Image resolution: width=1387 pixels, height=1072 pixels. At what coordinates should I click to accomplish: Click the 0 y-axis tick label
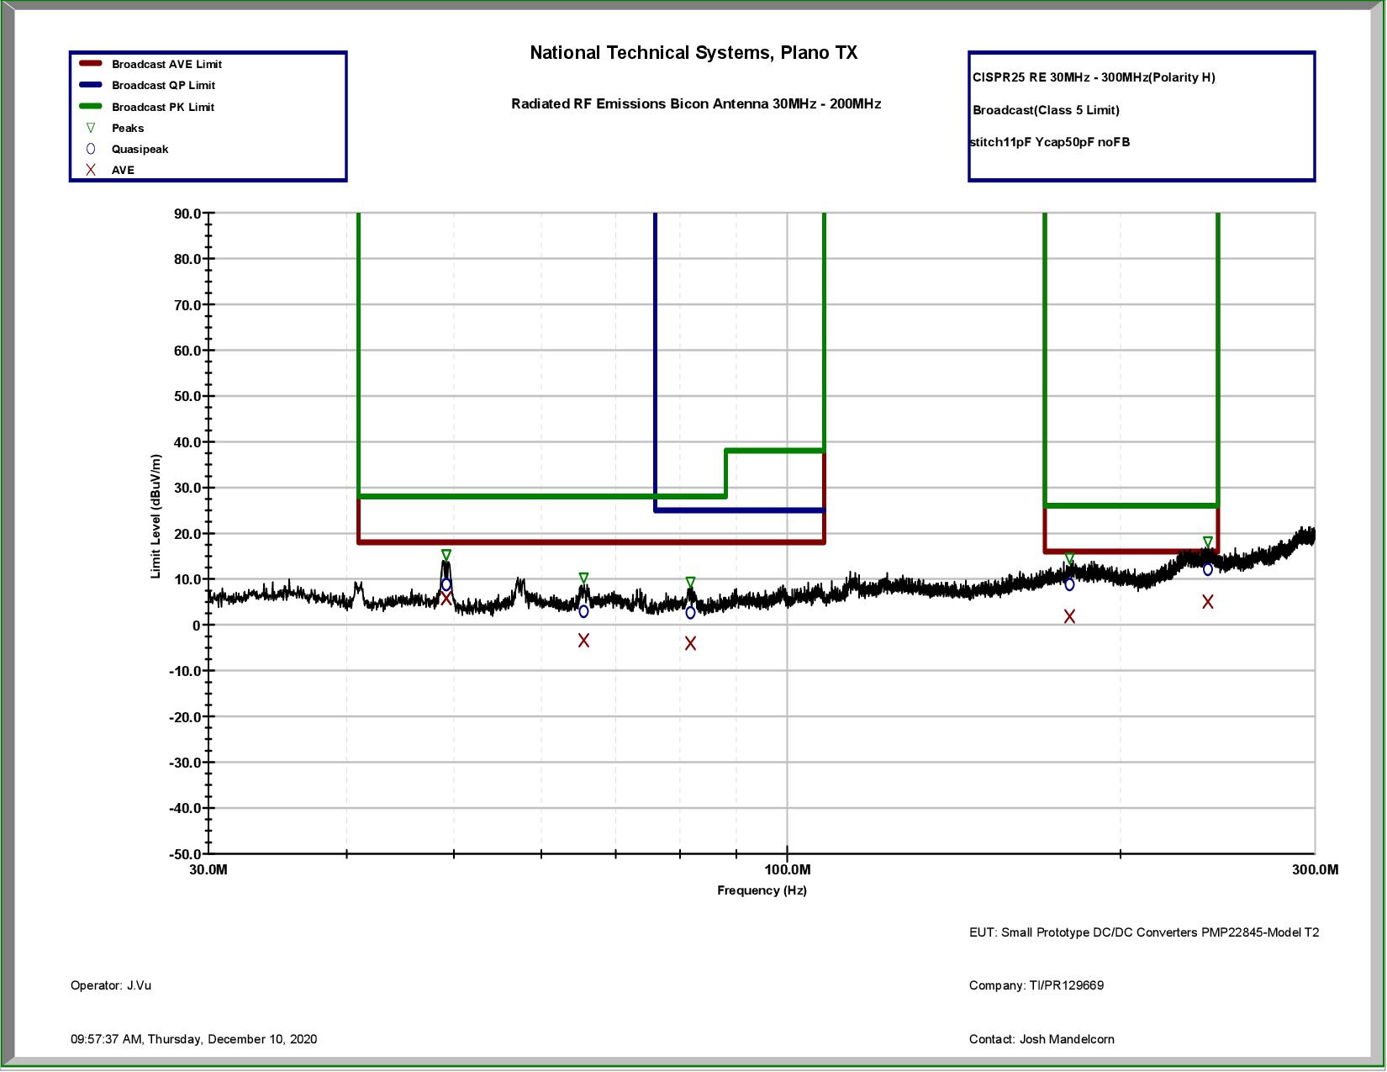[197, 625]
